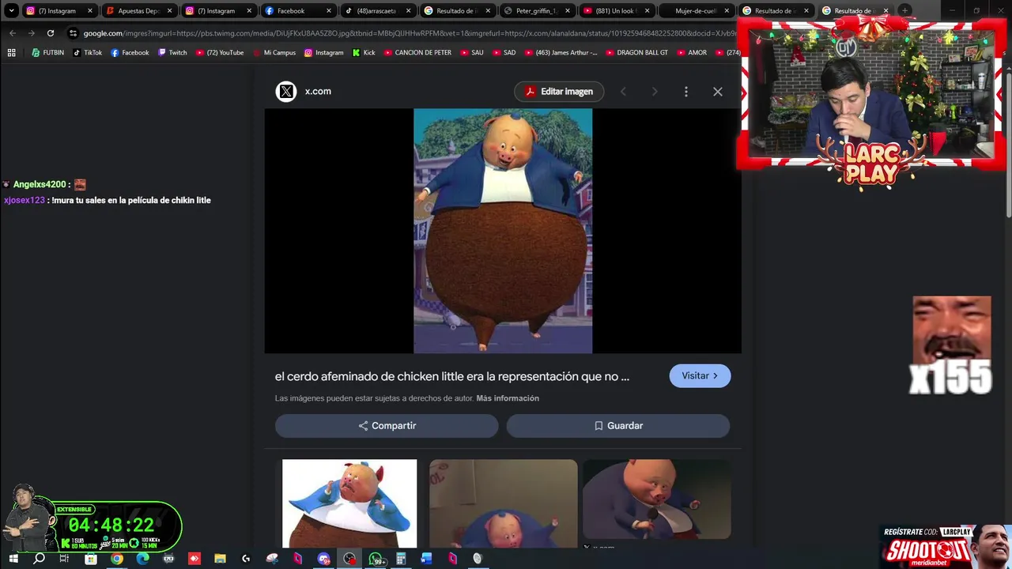Image resolution: width=1012 pixels, height=569 pixels.
Task: Open the third related thumbnail with microphone
Action: pyautogui.click(x=657, y=499)
